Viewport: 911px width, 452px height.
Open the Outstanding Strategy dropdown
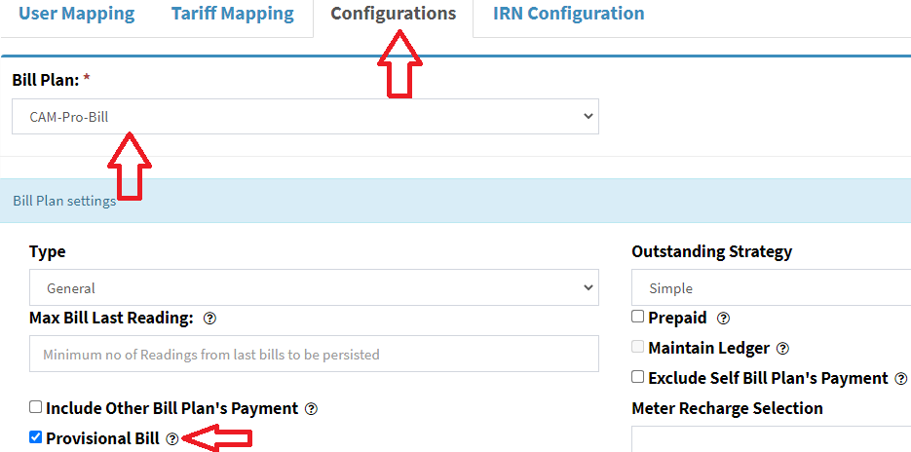[x=770, y=288]
